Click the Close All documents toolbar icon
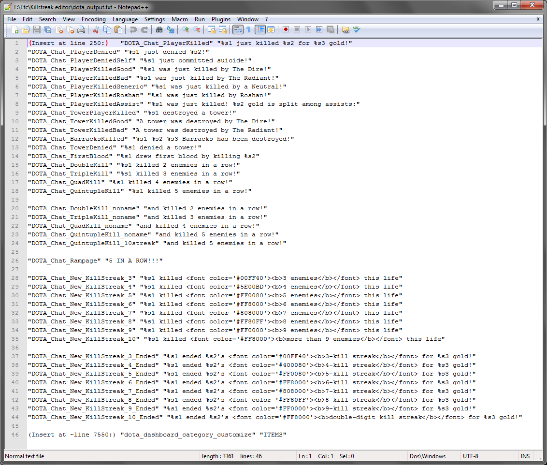The width and height of the screenshot is (547, 465). [70, 29]
